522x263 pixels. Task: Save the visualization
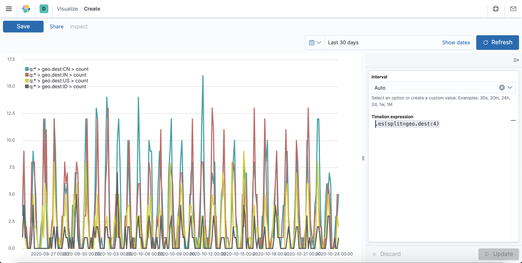[x=23, y=26]
